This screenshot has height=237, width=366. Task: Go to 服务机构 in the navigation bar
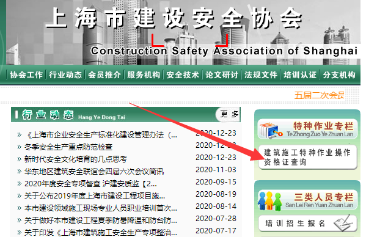144,75
